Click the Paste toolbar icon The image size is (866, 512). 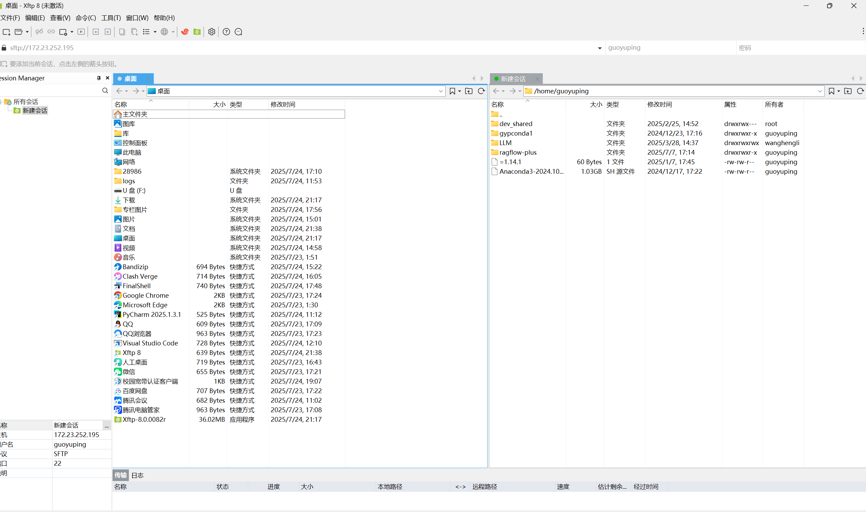134,32
